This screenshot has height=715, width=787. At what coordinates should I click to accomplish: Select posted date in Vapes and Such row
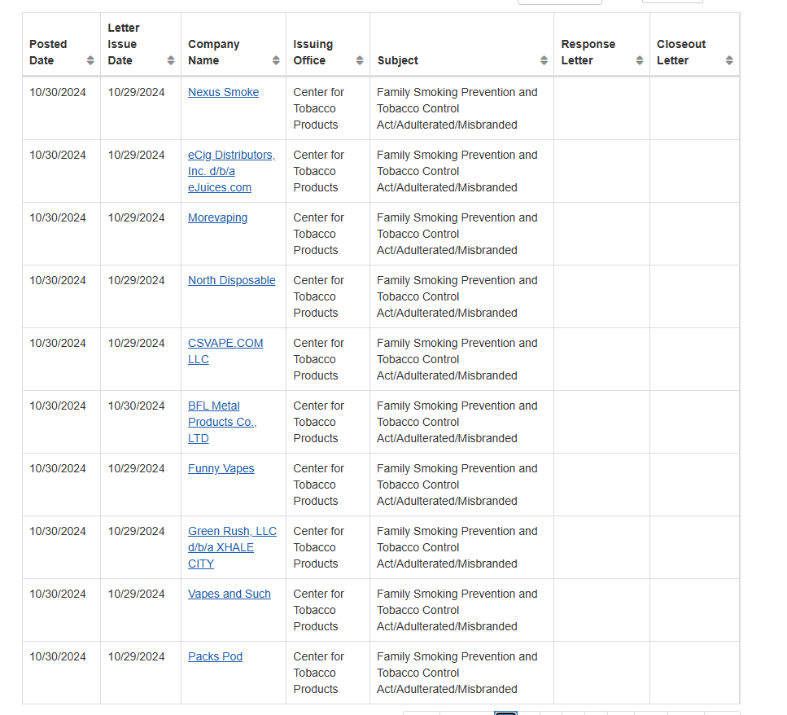58,594
